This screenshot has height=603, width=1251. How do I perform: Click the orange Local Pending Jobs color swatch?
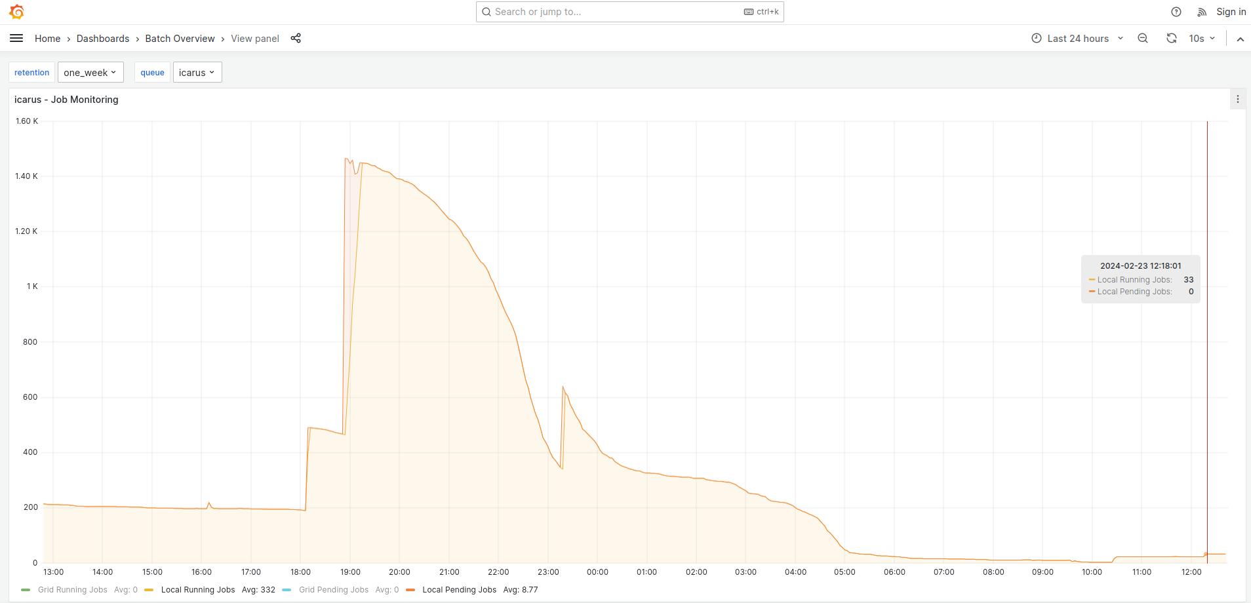(x=410, y=590)
